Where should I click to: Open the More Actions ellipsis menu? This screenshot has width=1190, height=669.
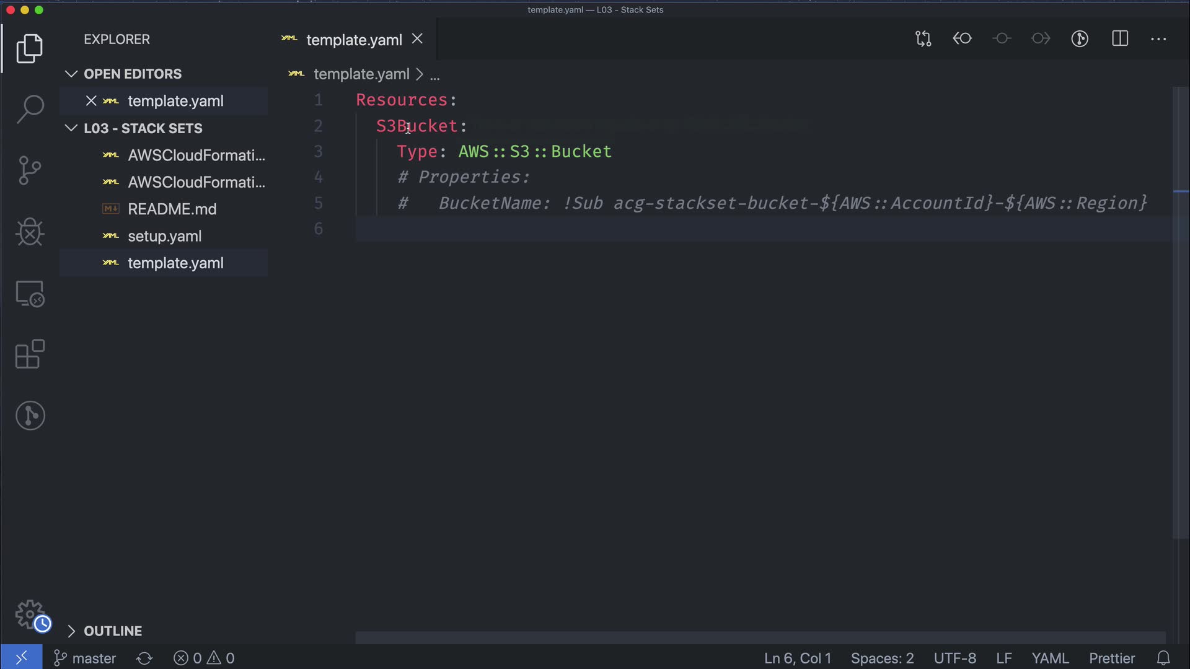click(x=1158, y=39)
